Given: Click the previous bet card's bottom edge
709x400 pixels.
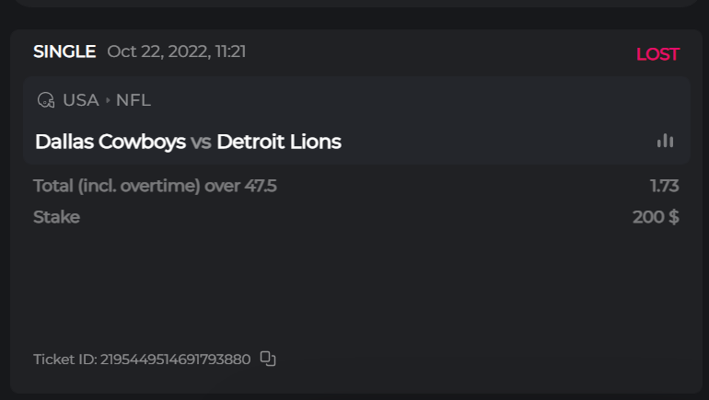Looking at the screenshot, I should [x=354, y=4].
